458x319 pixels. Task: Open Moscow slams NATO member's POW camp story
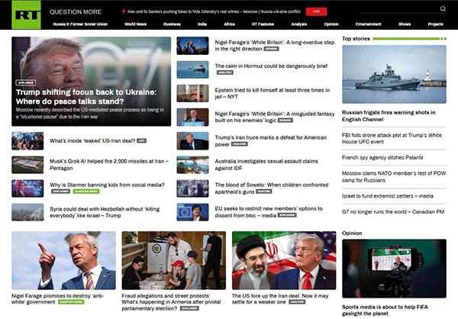pos(394,177)
